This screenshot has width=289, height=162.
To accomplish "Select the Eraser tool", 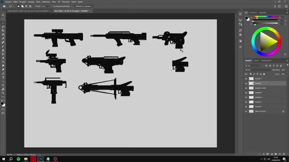I will 3,58.
